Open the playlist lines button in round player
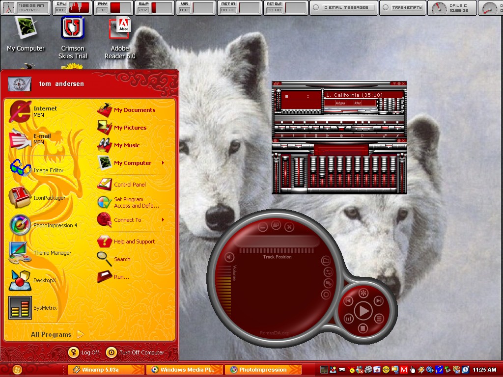Image resolution: width=503 pixels, height=377 pixels. pos(379,319)
